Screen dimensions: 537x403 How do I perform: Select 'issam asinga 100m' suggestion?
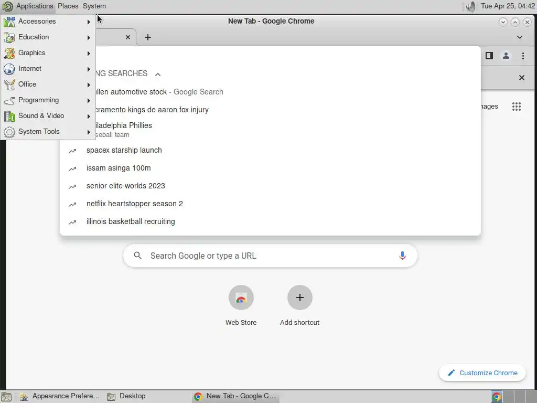point(271,168)
